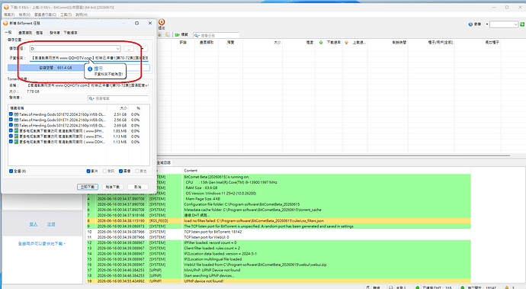Screen dimensions: 526x289
Task: Uncheck the 1.85 MB image file checkbox
Action: 11,131
